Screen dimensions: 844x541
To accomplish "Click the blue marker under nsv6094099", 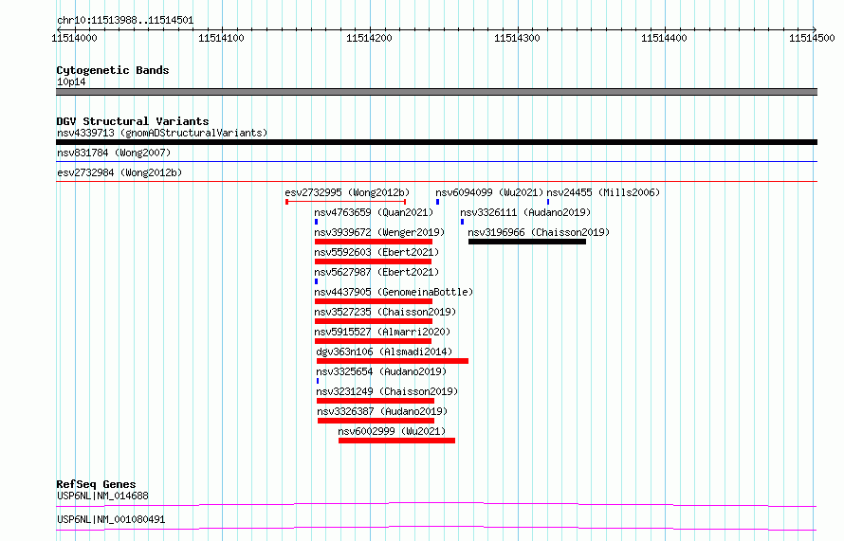I will (437, 202).
